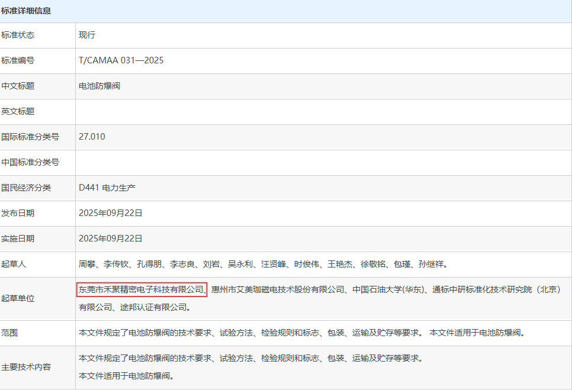Viewport: 572px width, 390px height.
Task: Click the 主要技术内容 row label
Action: pos(26,367)
